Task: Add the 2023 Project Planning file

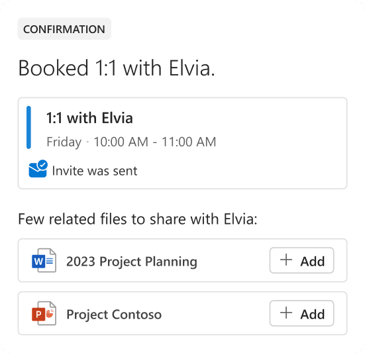Action: pyautogui.click(x=301, y=260)
